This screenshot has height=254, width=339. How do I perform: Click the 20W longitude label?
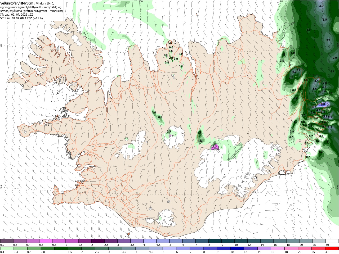pos(141,1)
